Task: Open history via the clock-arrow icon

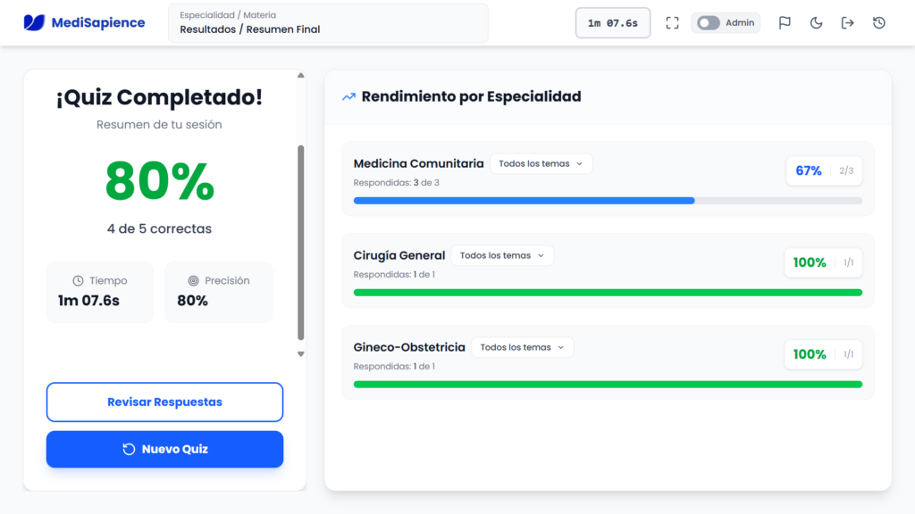Action: point(879,23)
